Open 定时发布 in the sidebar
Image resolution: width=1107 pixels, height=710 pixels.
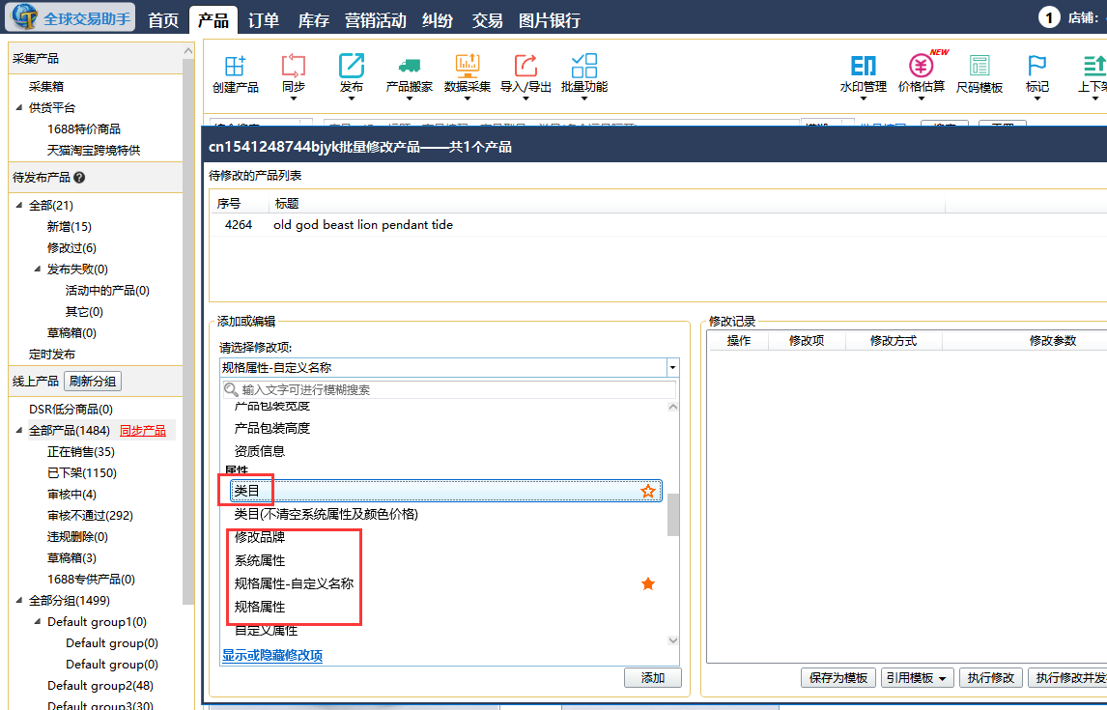point(51,355)
